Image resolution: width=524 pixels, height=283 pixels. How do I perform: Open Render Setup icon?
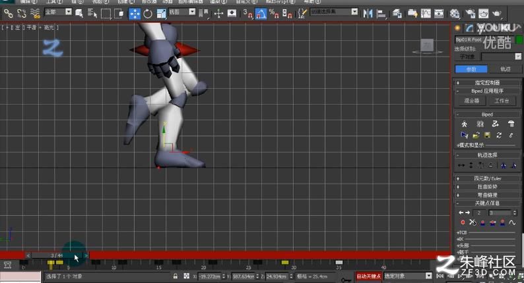[x=470, y=14]
